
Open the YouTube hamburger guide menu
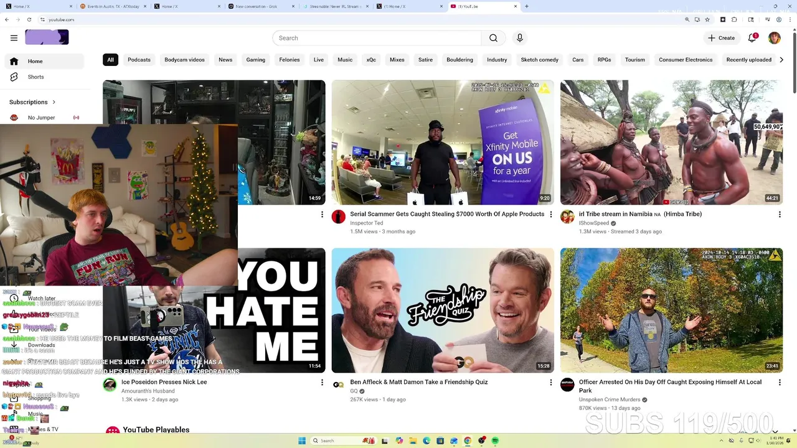coord(14,38)
